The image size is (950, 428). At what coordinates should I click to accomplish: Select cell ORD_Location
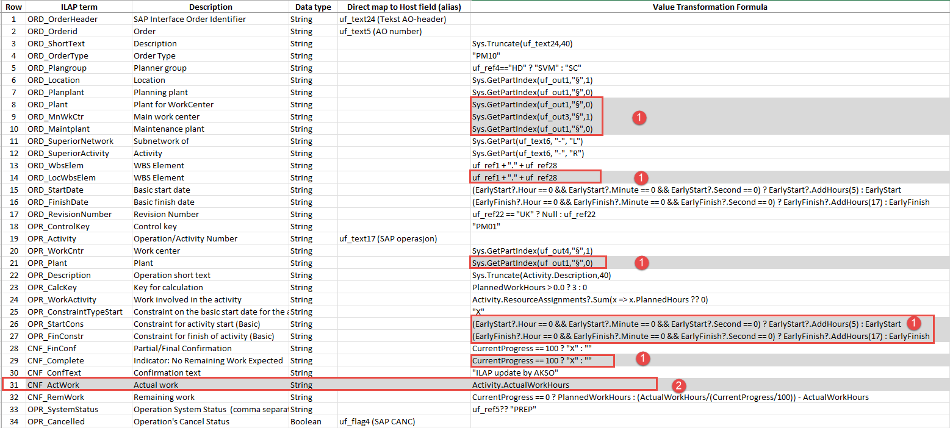[79, 80]
